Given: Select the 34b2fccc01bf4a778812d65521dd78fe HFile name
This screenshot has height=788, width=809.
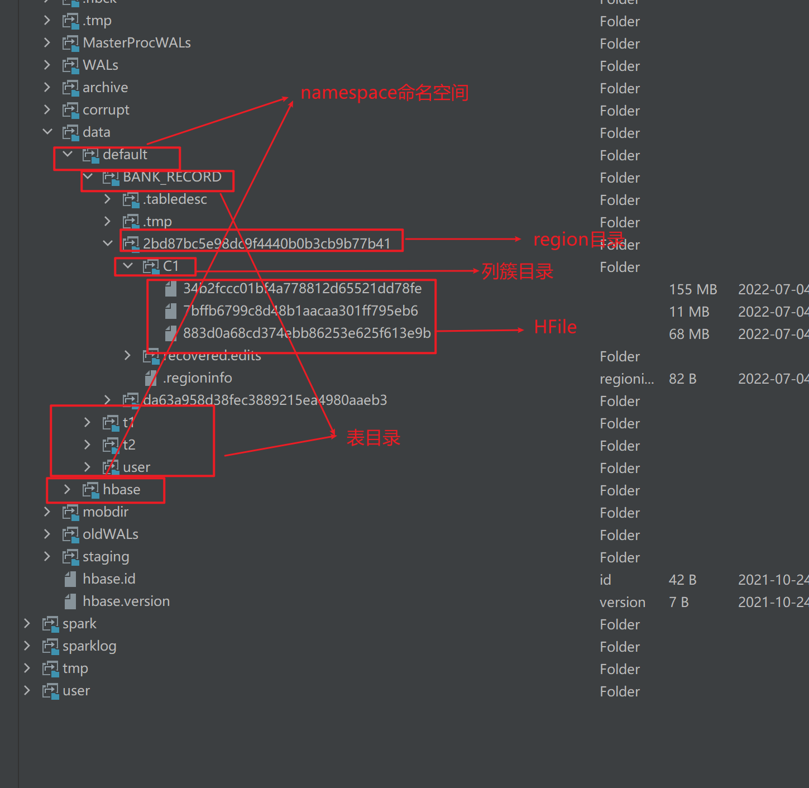Looking at the screenshot, I should click(303, 289).
